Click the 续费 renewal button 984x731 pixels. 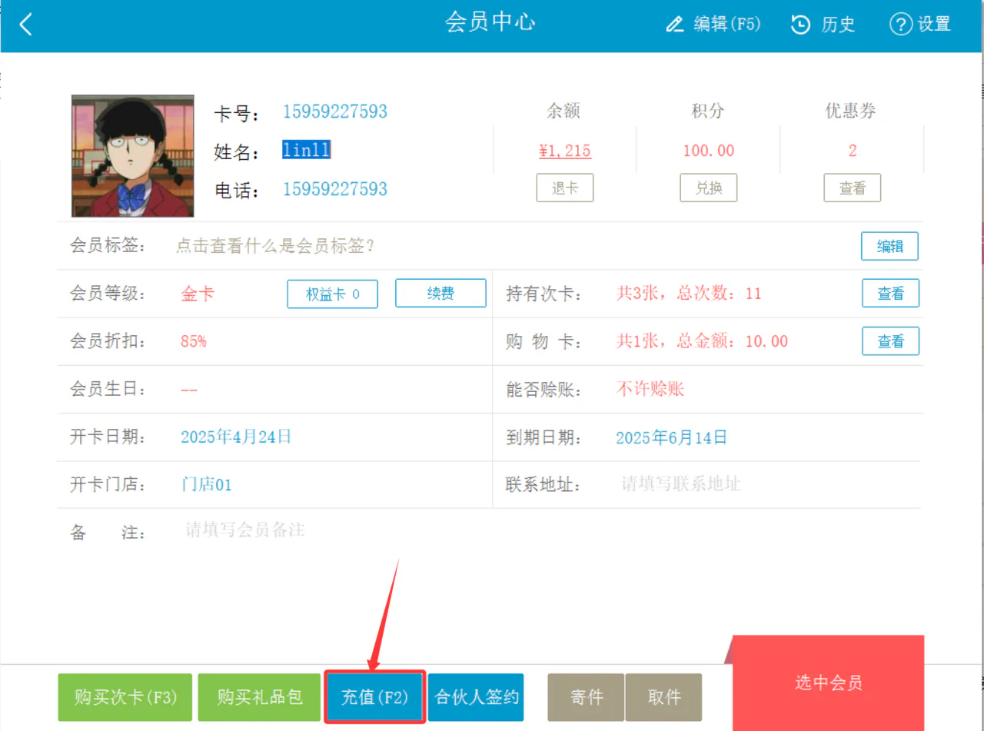[x=440, y=294]
